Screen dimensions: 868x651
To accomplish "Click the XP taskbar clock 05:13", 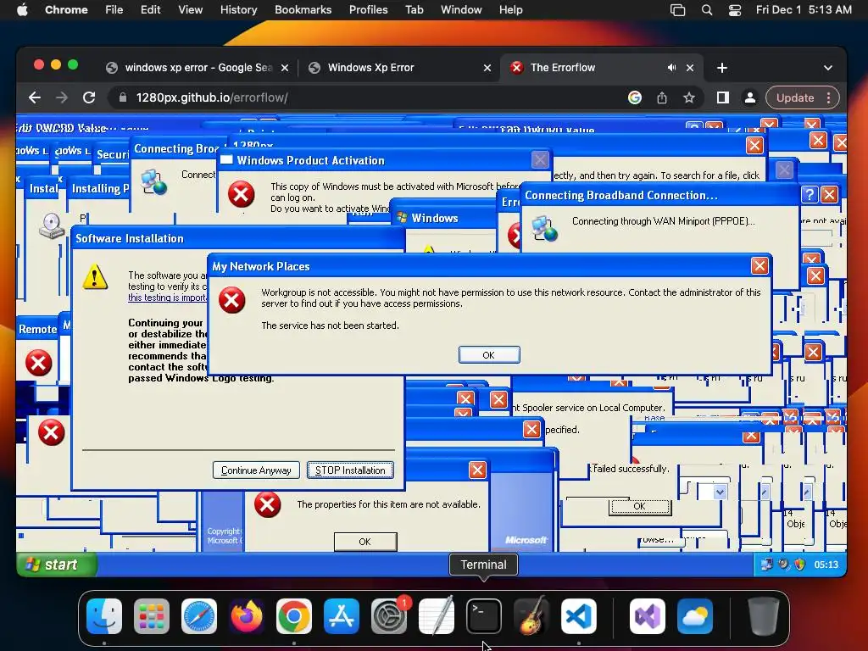I will tap(826, 565).
